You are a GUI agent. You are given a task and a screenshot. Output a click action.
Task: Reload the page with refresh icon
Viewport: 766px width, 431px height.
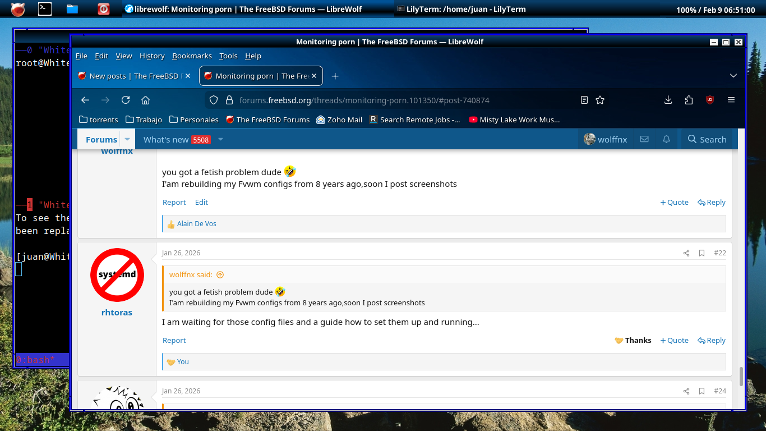click(x=126, y=100)
